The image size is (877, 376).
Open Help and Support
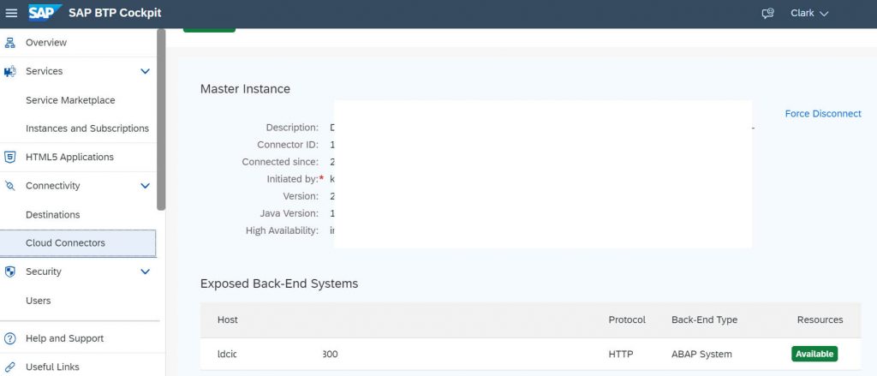[x=64, y=338]
